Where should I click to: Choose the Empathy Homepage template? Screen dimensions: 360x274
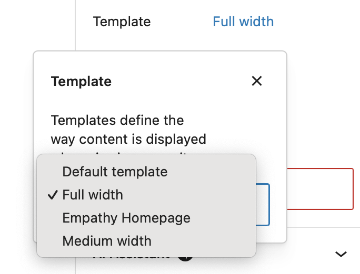pos(126,218)
